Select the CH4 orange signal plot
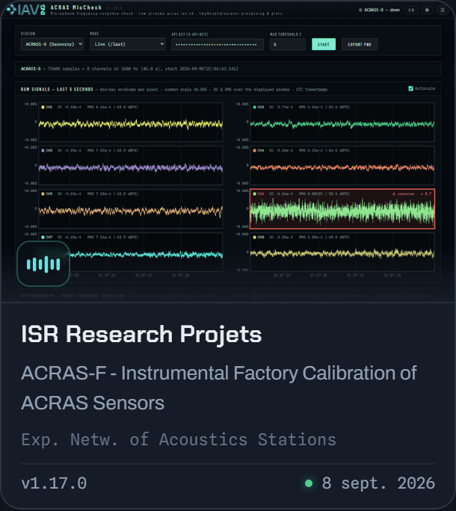Viewport: 456px width, 511px height. tap(342, 165)
